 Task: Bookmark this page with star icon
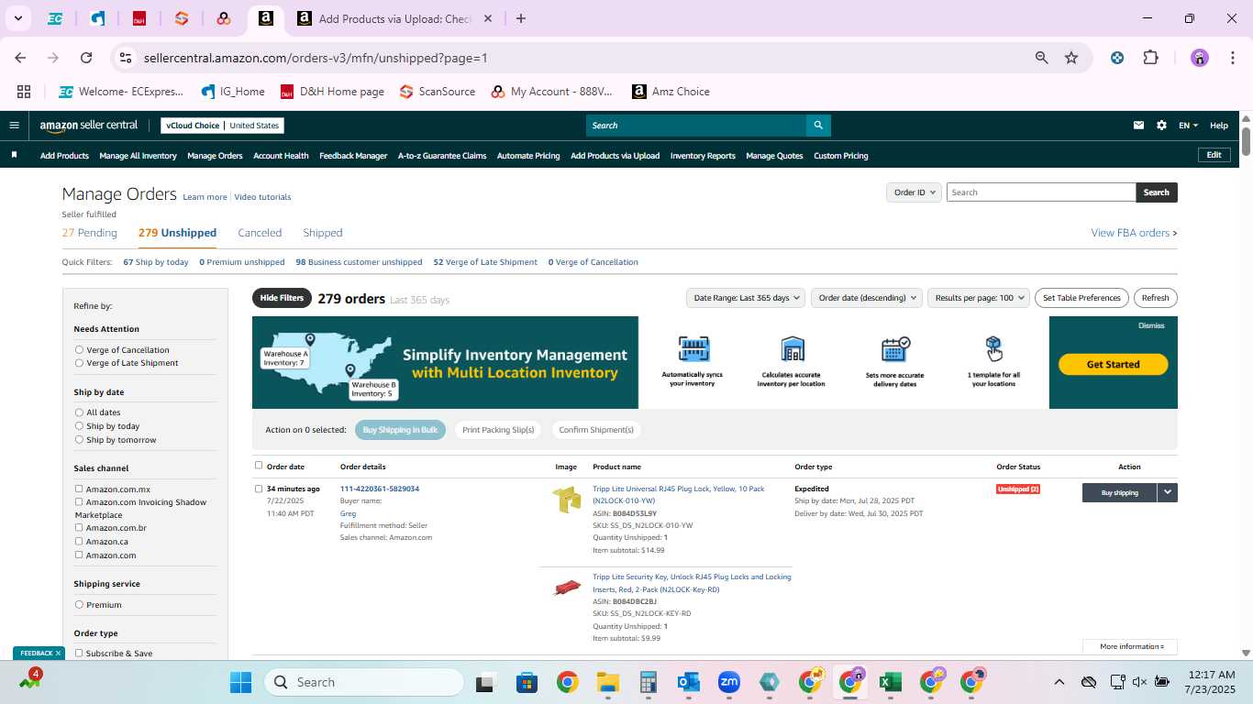click(1071, 58)
